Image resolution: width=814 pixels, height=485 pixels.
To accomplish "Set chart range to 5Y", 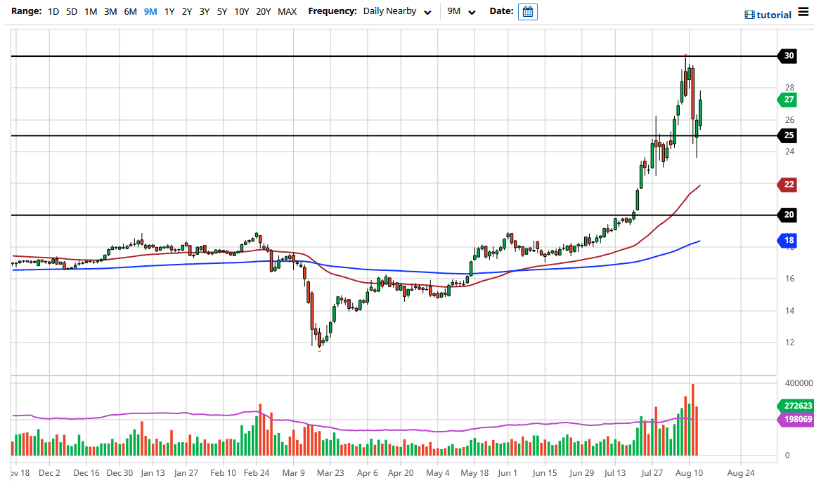I will tap(221, 12).
